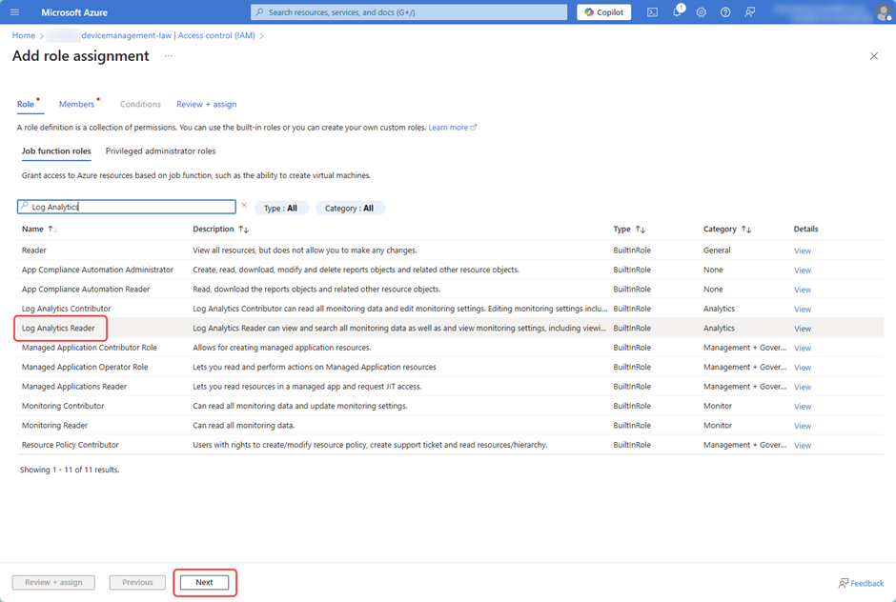This screenshot has width=896, height=602.
Task: Open the Privileged administrator roles tab
Action: [x=160, y=150]
